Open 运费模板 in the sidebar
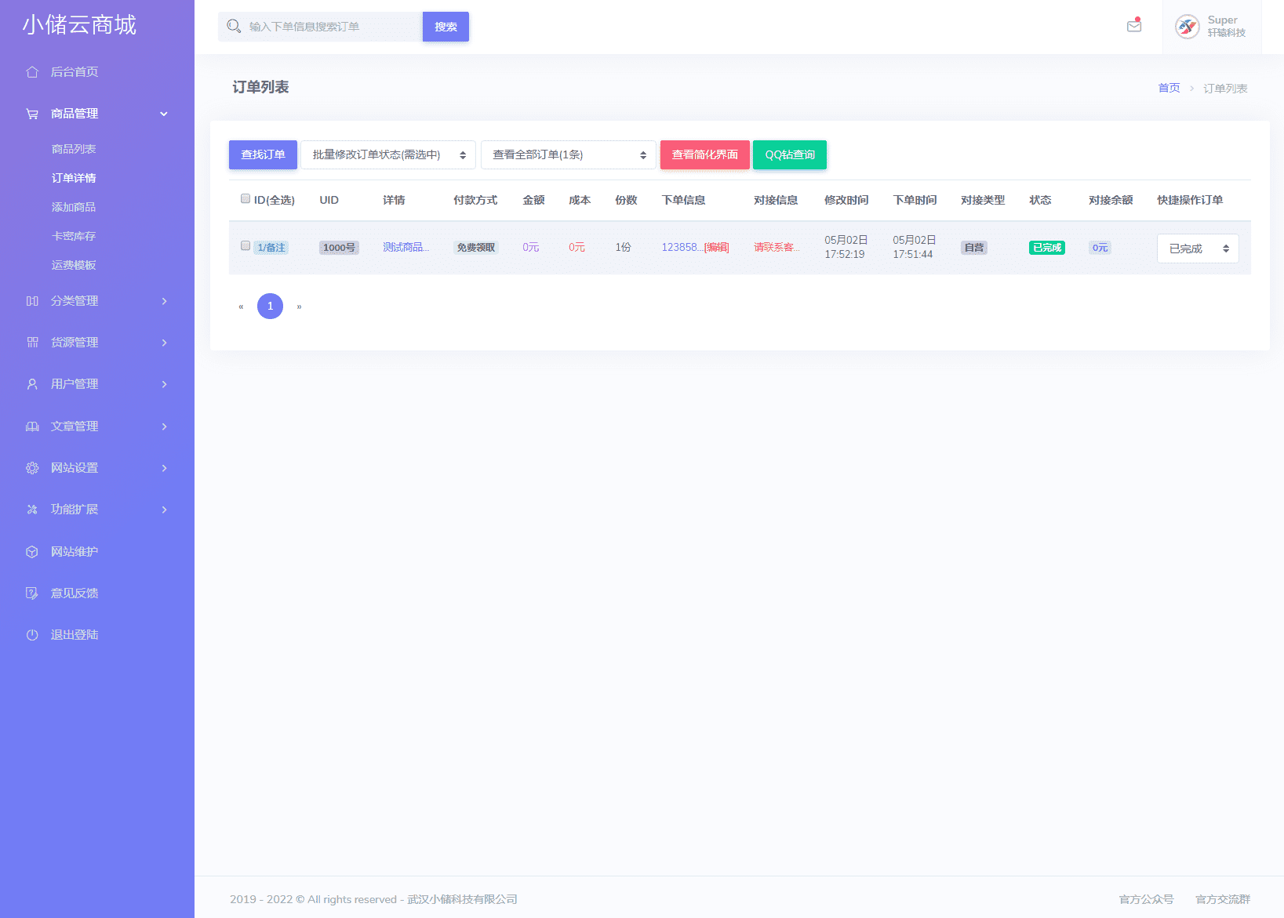The height and width of the screenshot is (918, 1284). (74, 265)
